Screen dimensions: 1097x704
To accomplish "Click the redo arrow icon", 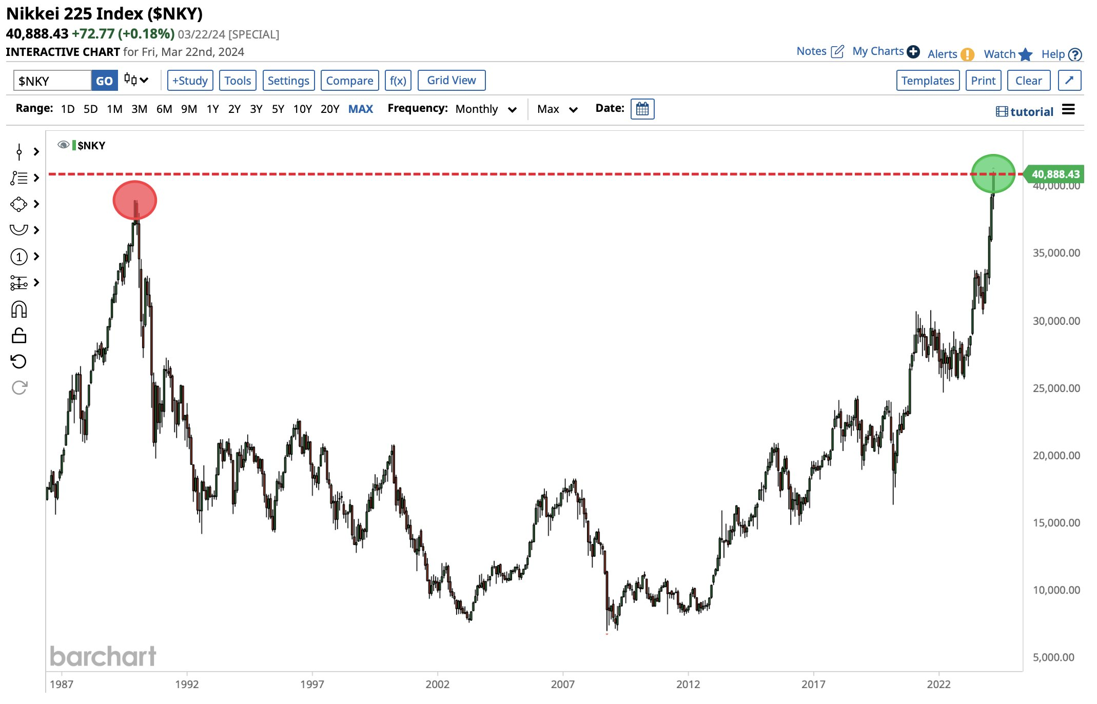I will [19, 387].
